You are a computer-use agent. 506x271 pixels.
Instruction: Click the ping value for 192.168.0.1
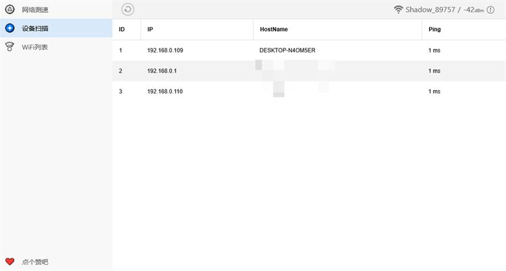tap(434, 71)
